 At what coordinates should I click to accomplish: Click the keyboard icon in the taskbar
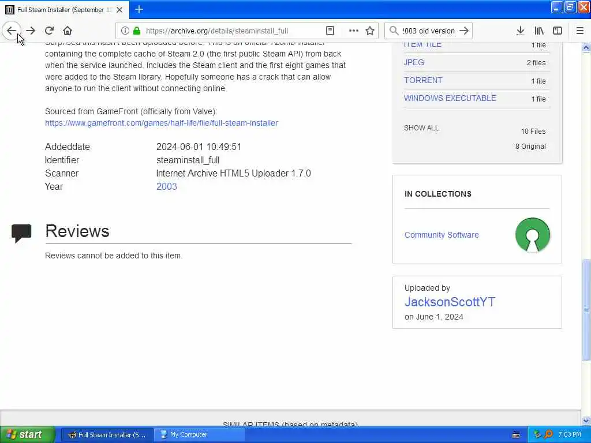(x=516, y=435)
